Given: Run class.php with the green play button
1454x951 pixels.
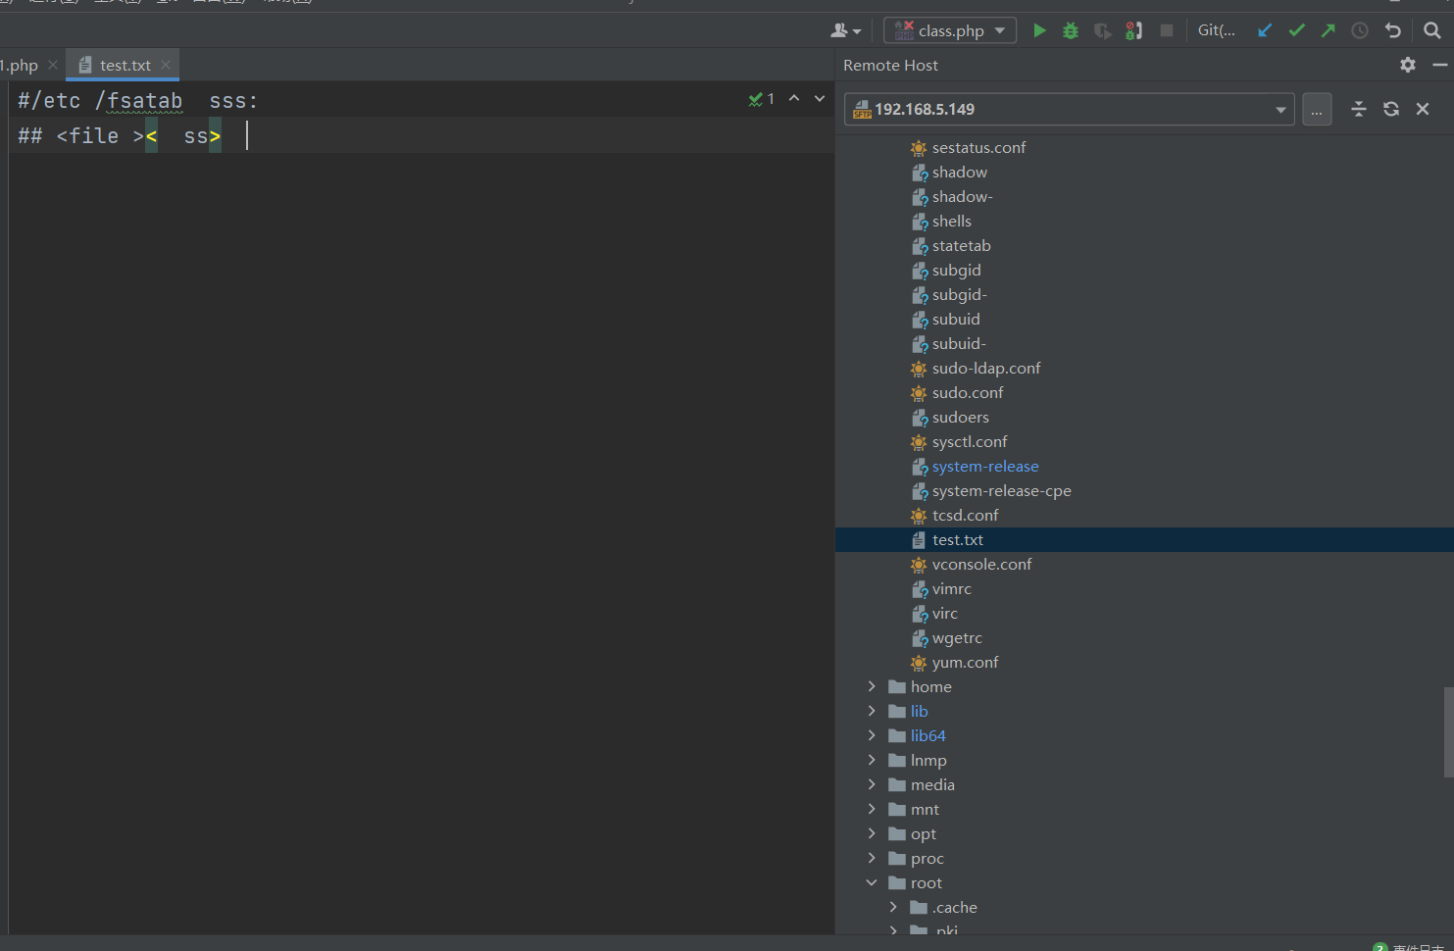Looking at the screenshot, I should [x=1039, y=30].
